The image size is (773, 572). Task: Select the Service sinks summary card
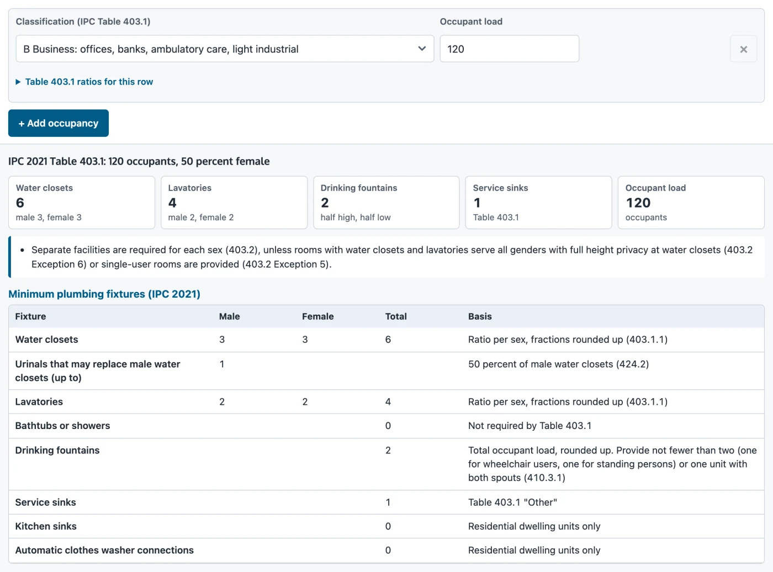pyautogui.click(x=538, y=203)
